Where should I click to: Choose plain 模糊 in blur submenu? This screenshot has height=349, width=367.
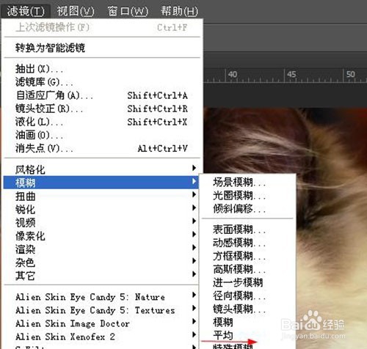(x=247, y=322)
